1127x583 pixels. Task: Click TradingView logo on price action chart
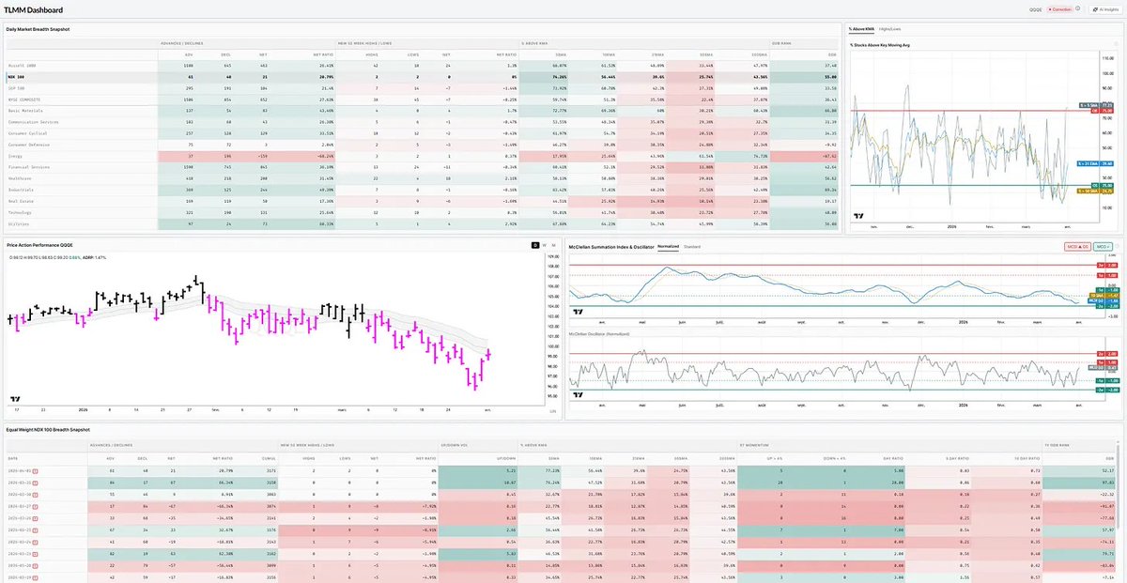15,399
